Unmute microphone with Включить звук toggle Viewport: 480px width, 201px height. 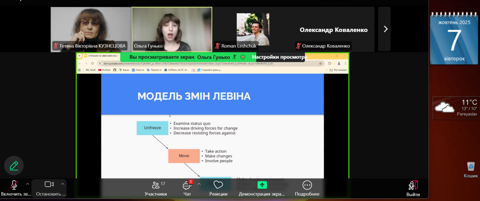click(x=14, y=184)
